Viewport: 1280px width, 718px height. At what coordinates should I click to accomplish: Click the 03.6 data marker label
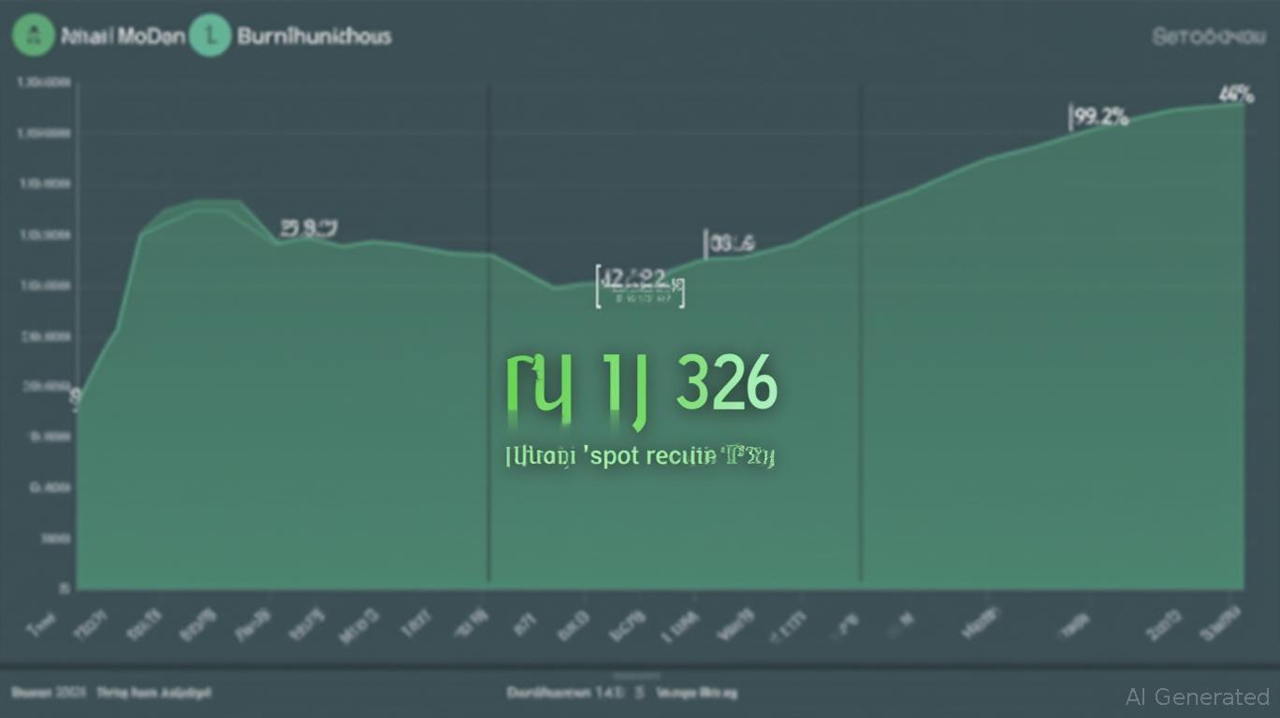[732, 244]
